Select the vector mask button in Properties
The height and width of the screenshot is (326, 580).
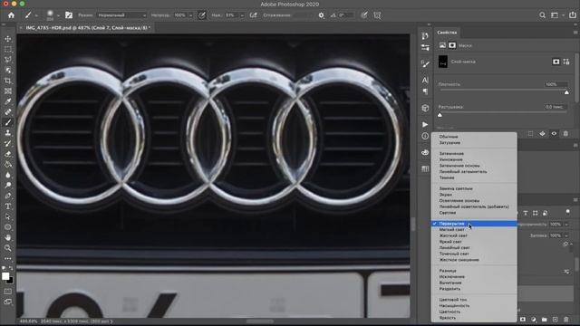566,62
